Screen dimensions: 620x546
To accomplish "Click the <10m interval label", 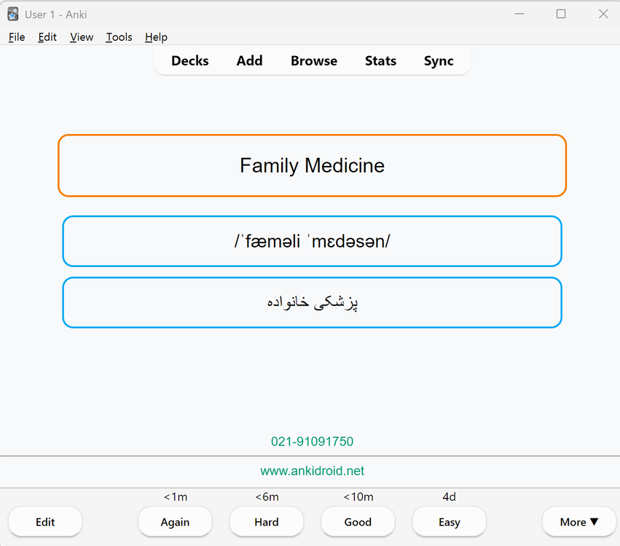I will pyautogui.click(x=358, y=496).
